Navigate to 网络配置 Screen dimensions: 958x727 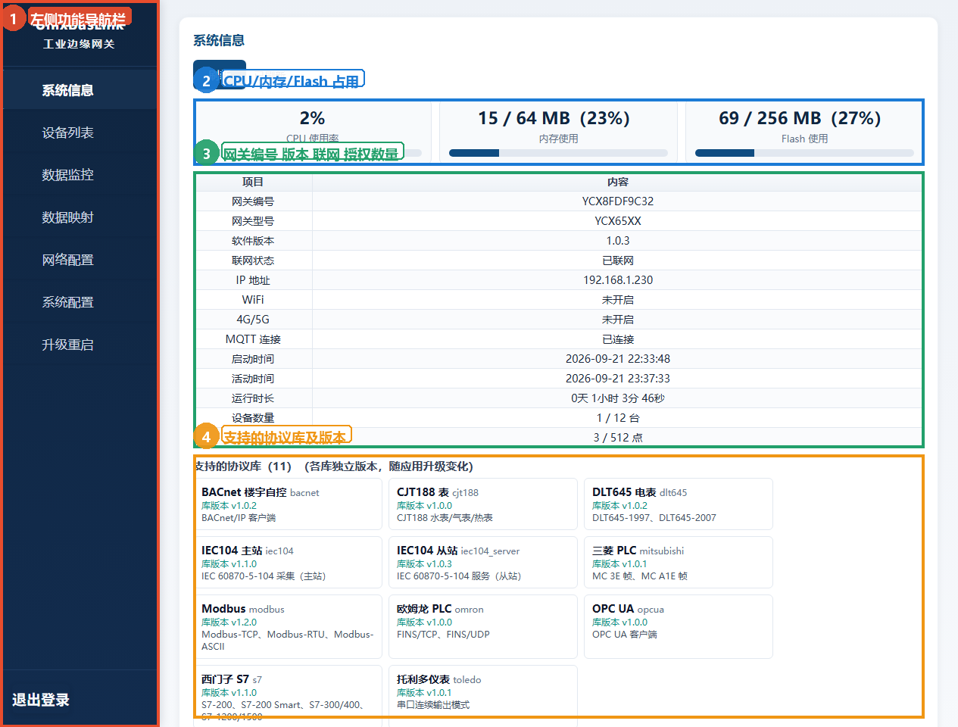click(x=80, y=260)
